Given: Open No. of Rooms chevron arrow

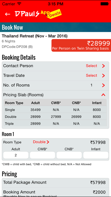Looking at the screenshot, I should (x=103, y=85).
